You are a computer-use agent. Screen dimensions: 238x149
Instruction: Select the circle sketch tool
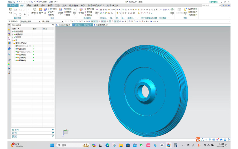[x=20, y=15]
